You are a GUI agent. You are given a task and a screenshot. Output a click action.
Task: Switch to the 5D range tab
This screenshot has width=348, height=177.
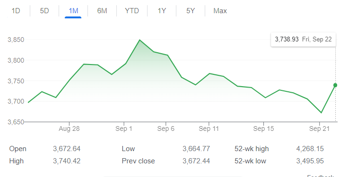pos(44,11)
